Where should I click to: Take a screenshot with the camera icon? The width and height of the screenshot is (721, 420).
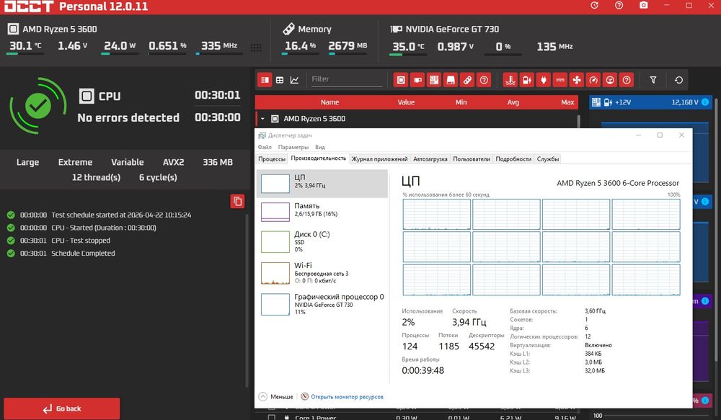[x=644, y=5]
